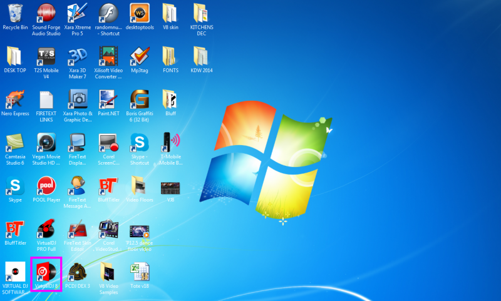Image resolution: width=501 pixels, height=301 pixels.
Task: Select the FireText Skin Editor shortcut
Action: (x=77, y=229)
